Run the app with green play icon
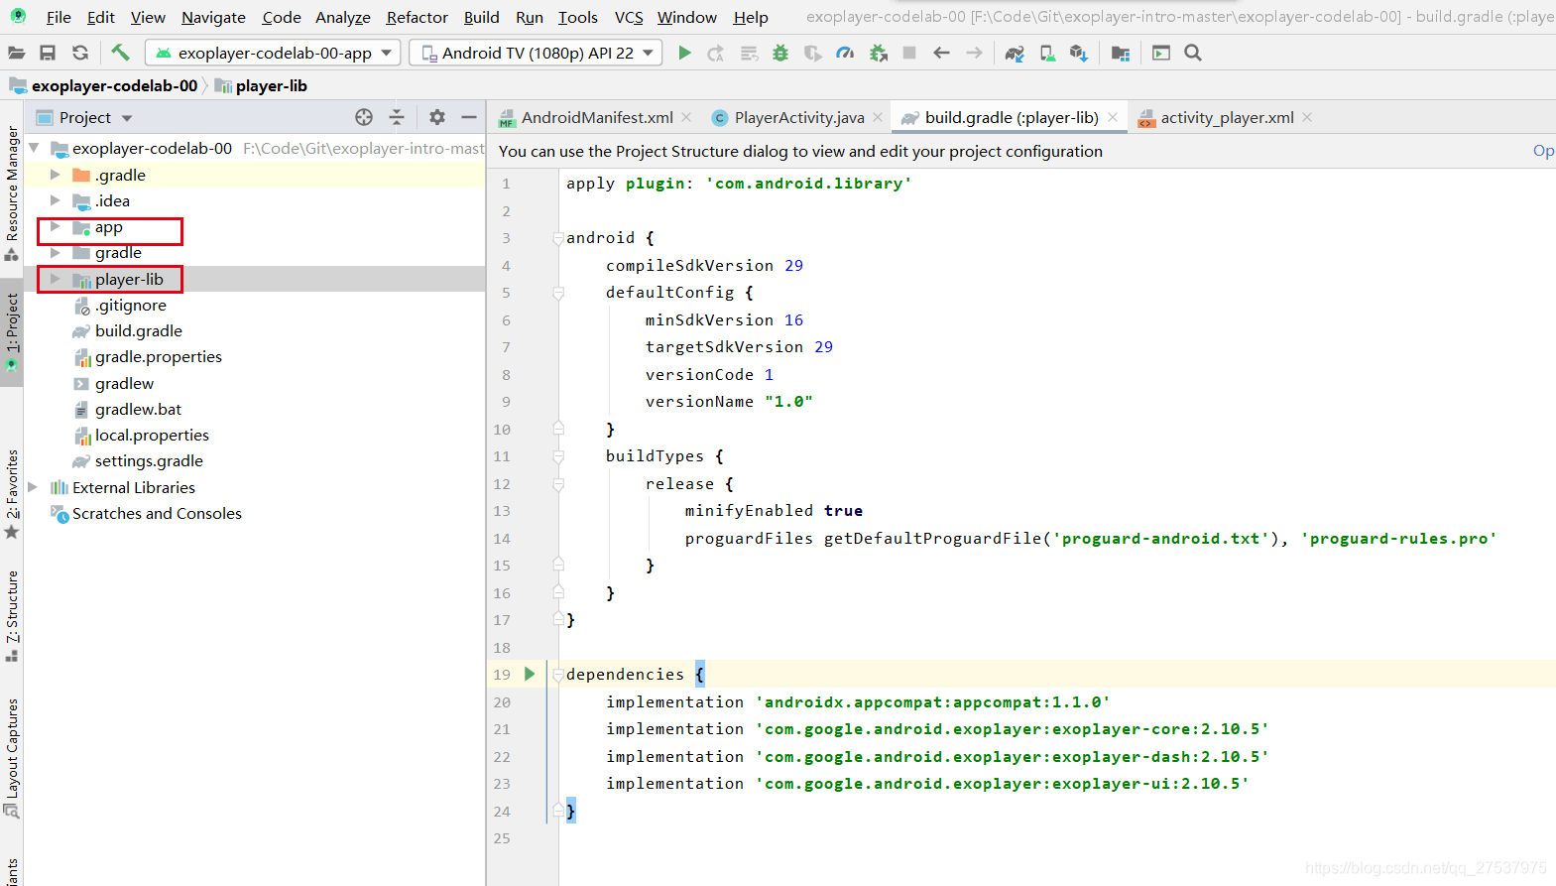Viewport: 1556px width, 886px height. point(684,53)
